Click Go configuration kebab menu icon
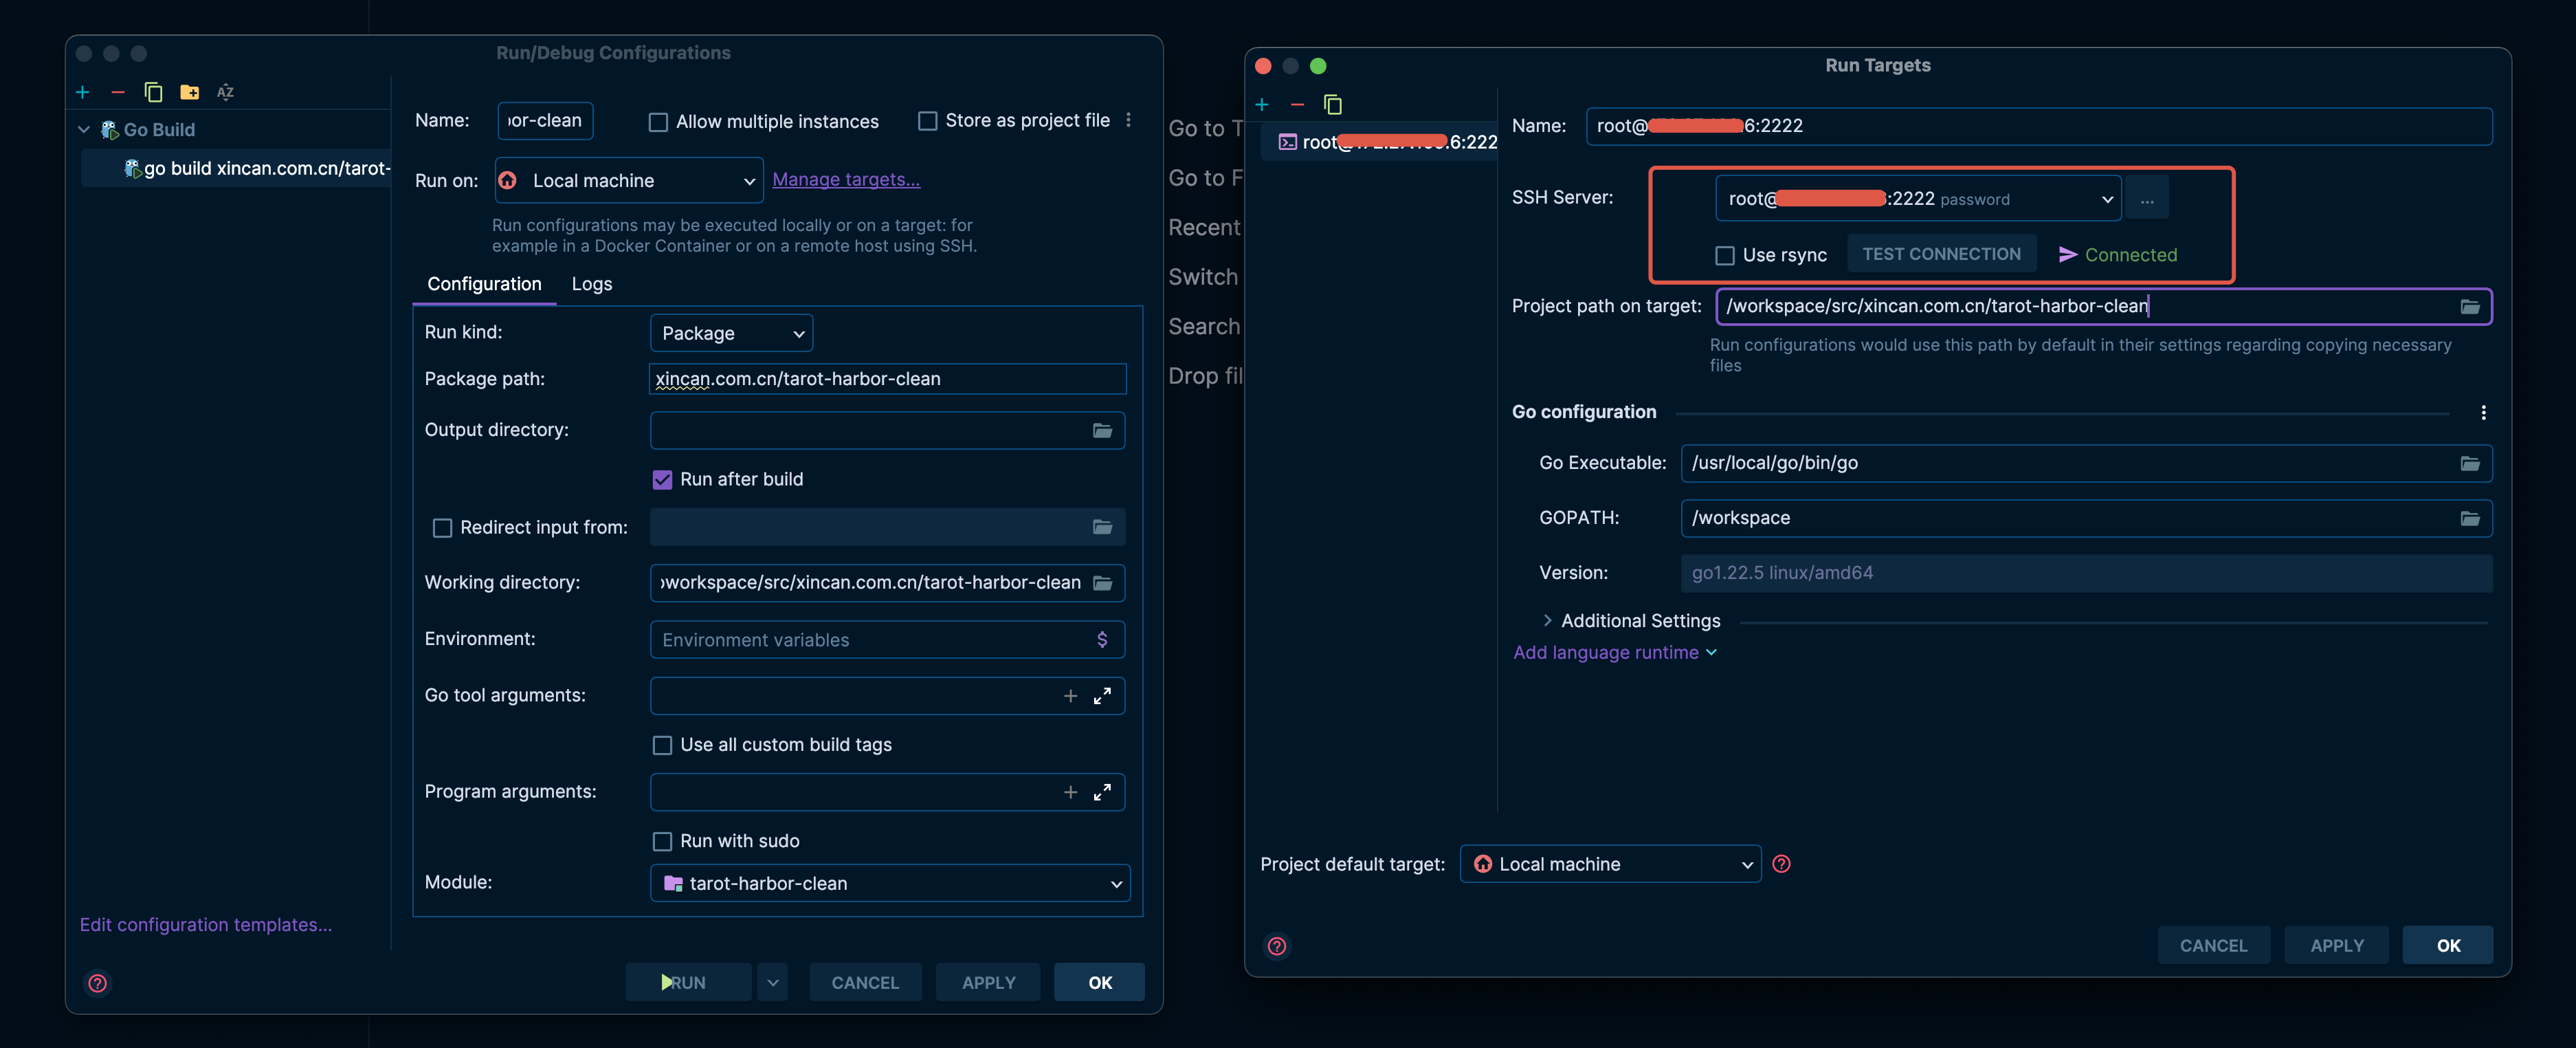 click(x=2483, y=413)
